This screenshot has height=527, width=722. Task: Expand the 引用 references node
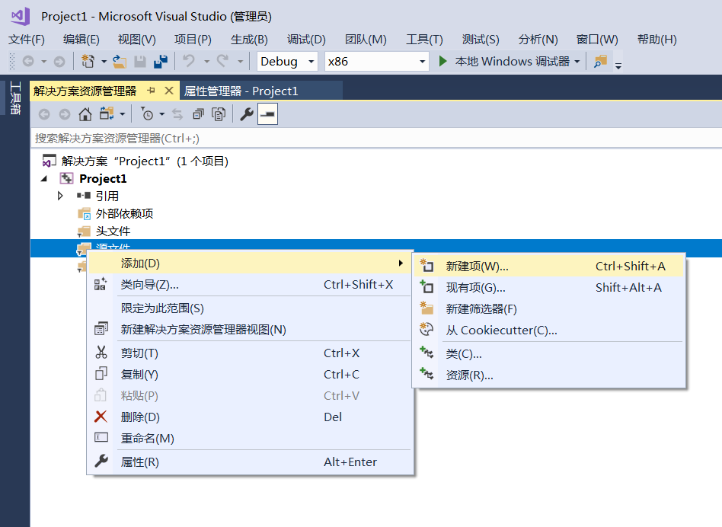click(60, 196)
